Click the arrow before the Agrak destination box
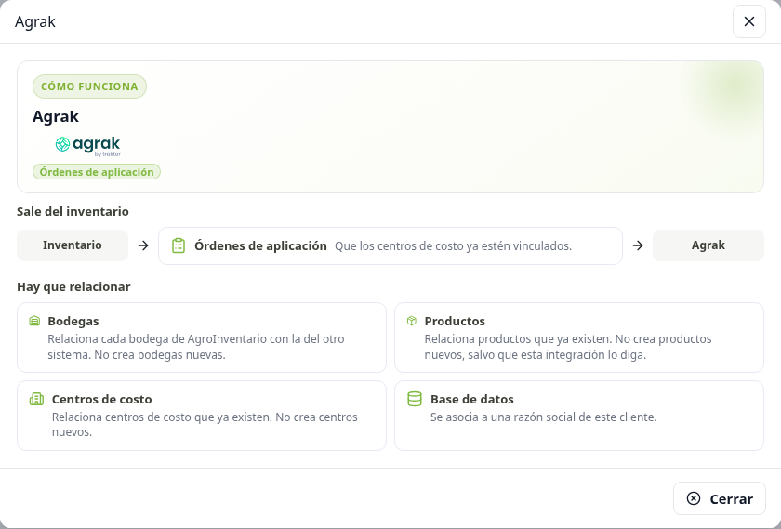781x529 pixels. point(638,245)
